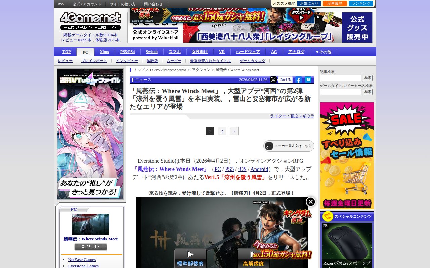Go to article page 2
Image resolution: width=430 pixels, height=268 pixels.
pyautogui.click(x=222, y=131)
